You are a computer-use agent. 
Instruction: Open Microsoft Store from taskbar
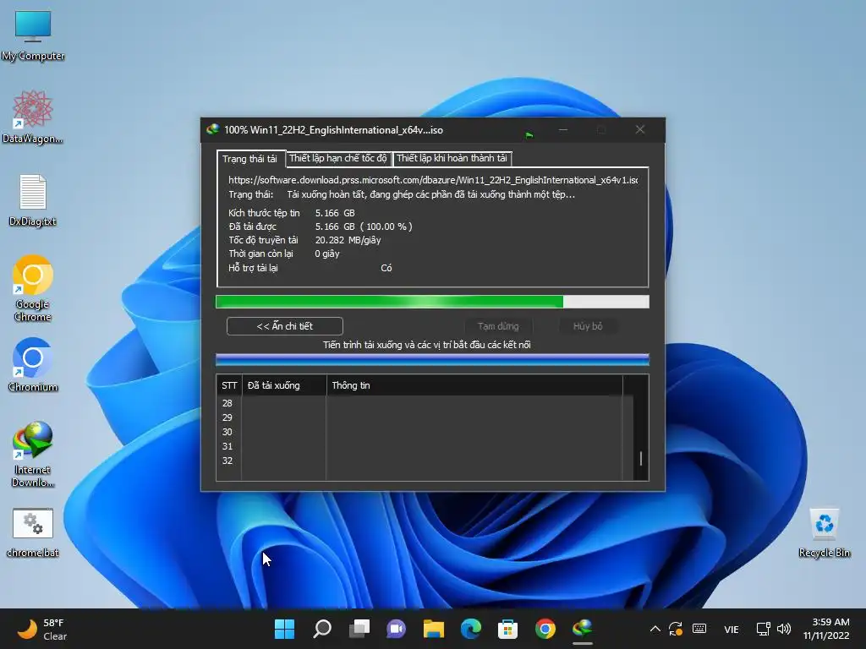coord(507,629)
